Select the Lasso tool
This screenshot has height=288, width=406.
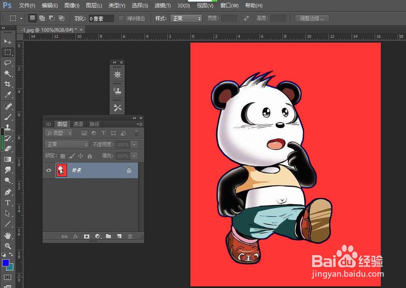coord(7,63)
